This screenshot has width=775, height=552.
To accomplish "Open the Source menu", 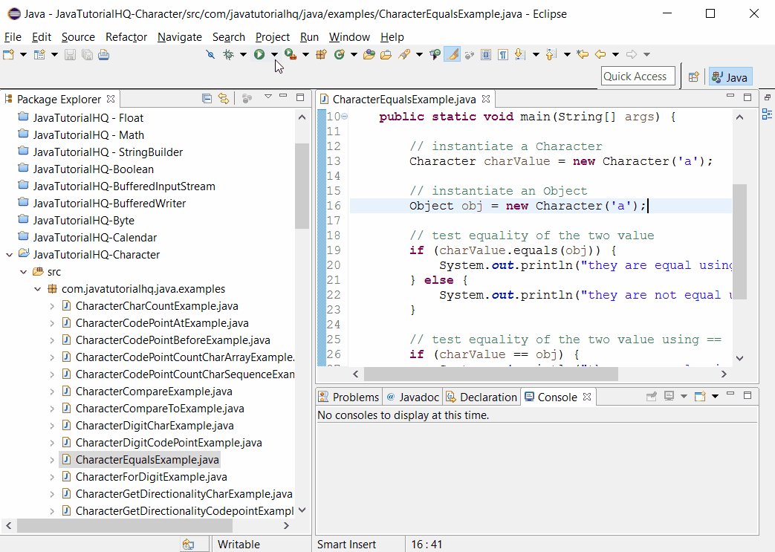I will 77,36.
